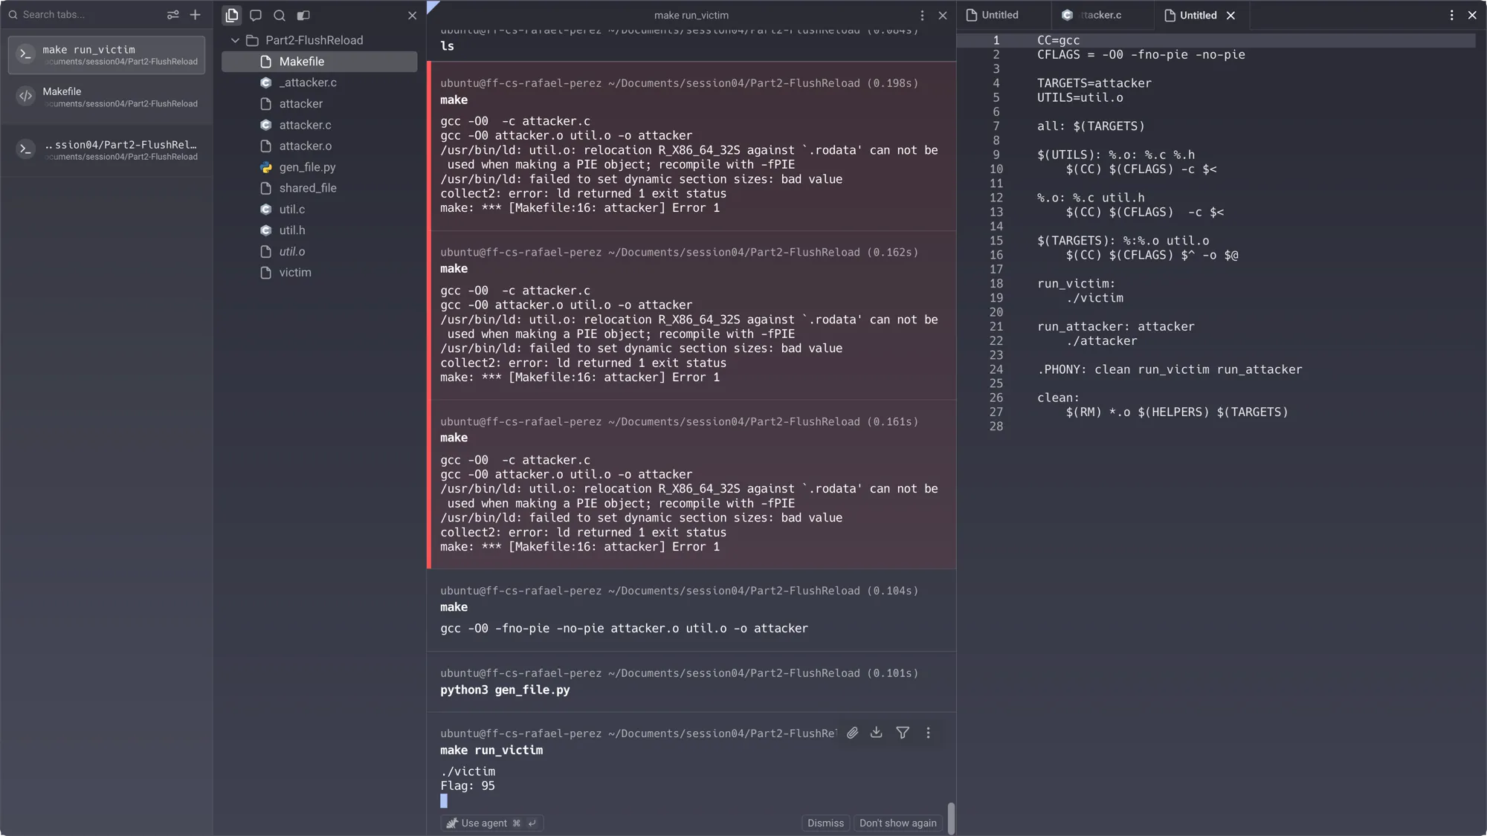Close the active Untitled editor tab
Image resolution: width=1487 pixels, height=836 pixels.
[1230, 15]
